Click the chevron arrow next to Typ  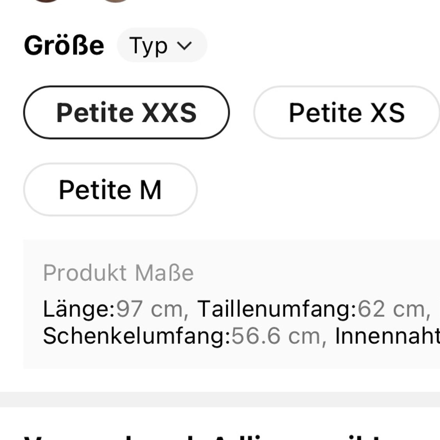tap(185, 46)
